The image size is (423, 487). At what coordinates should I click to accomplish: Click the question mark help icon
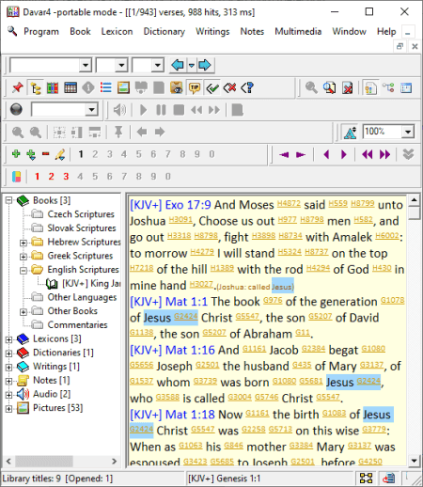coord(247,87)
